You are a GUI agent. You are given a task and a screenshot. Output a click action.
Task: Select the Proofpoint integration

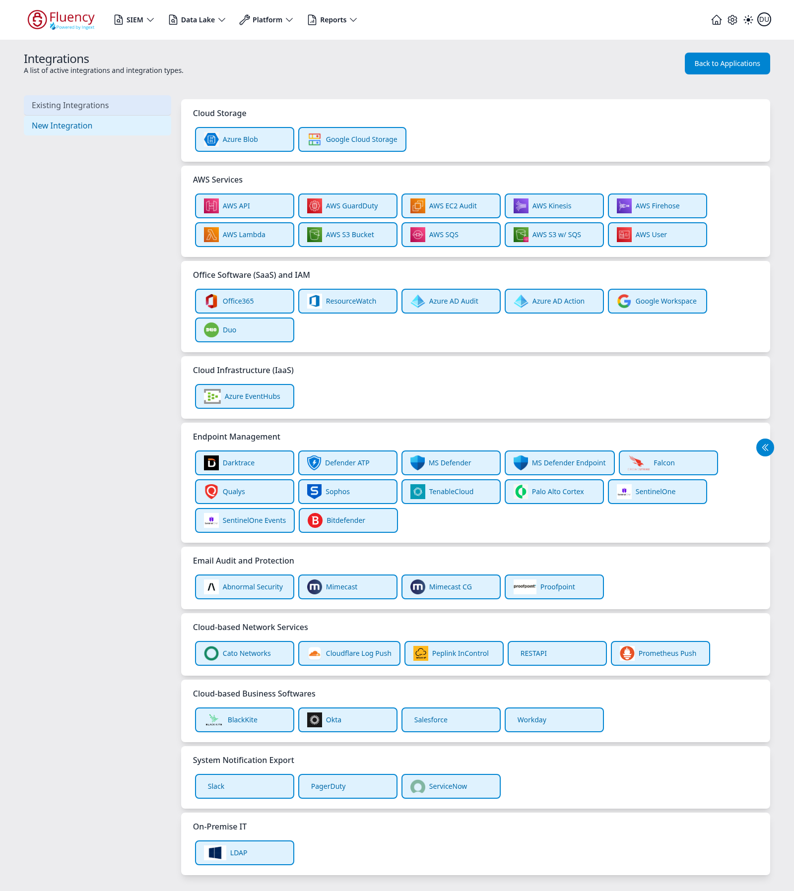(554, 587)
